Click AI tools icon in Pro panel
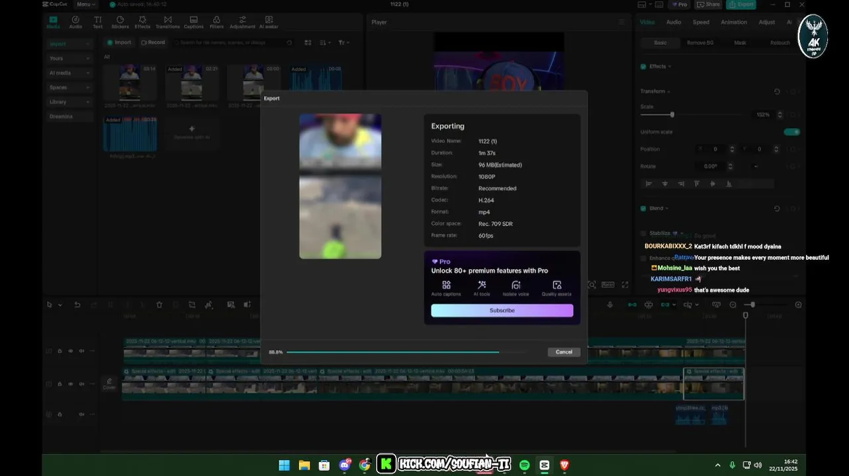The image size is (849, 476). pyautogui.click(x=482, y=285)
